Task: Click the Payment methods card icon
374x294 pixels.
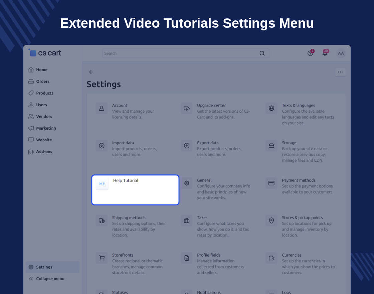Action: point(271,183)
